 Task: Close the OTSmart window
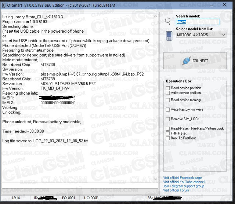(x=224, y=5)
